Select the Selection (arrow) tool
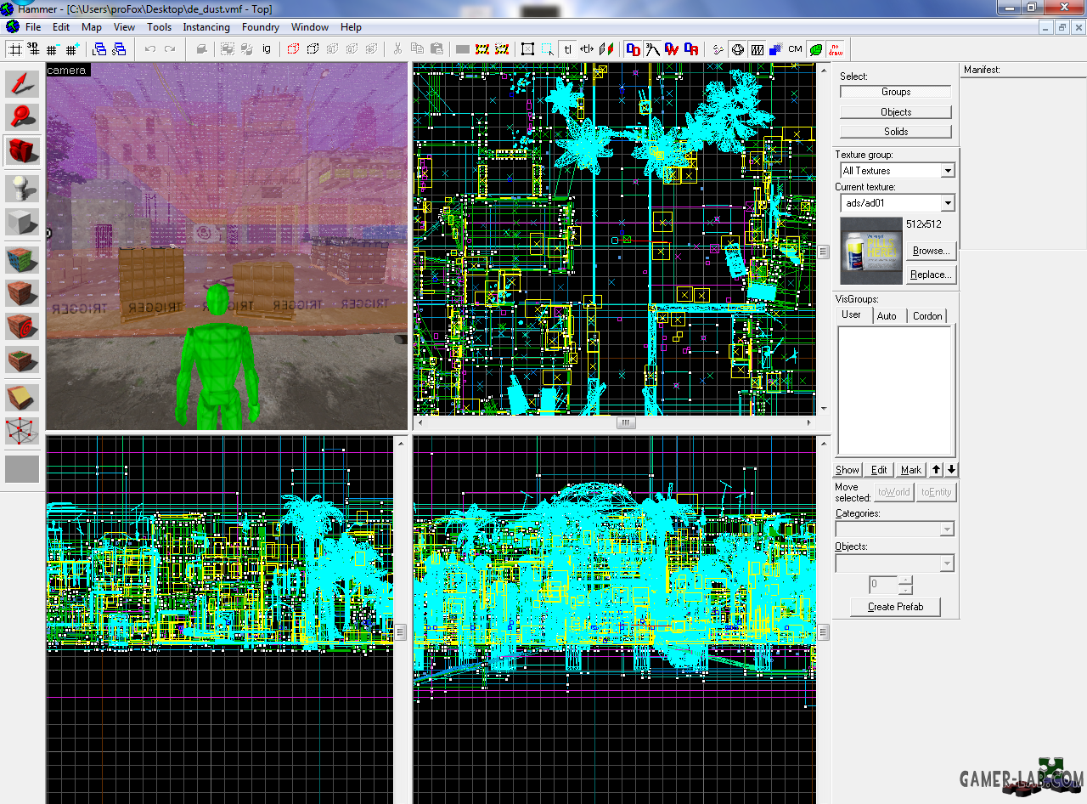The width and height of the screenshot is (1087, 804). (22, 84)
